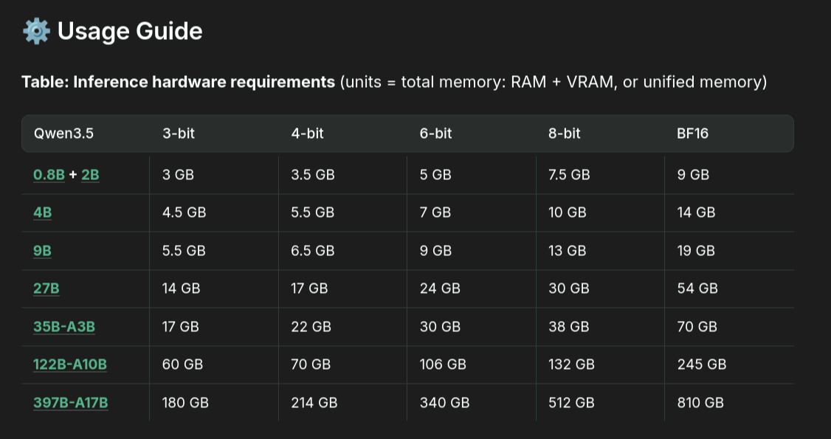This screenshot has width=831, height=439.
Task: Open the 0.8B model link
Action: [49, 175]
